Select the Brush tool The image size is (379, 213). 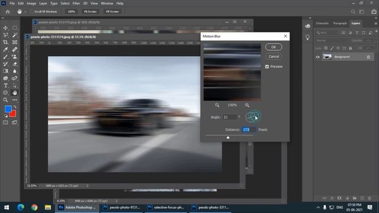click(5, 57)
